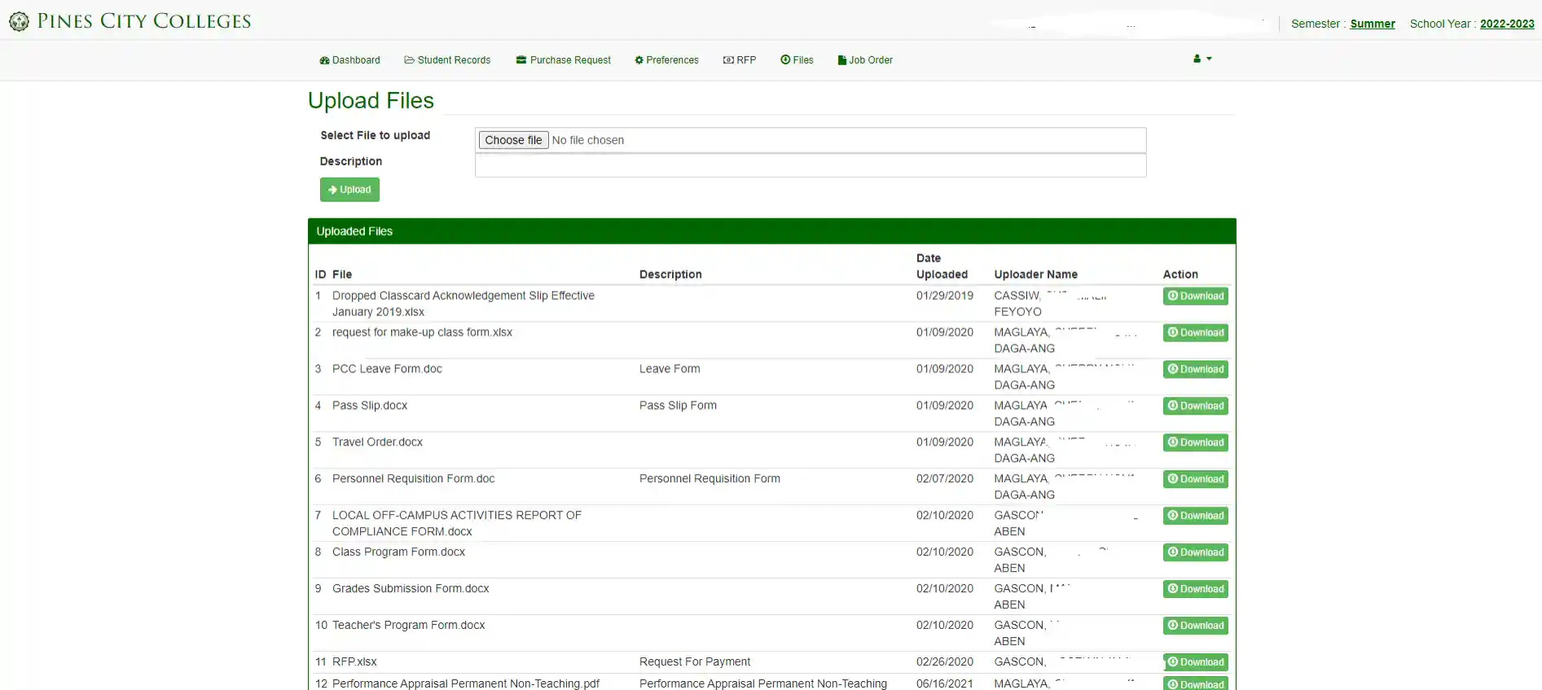Image resolution: width=1542 pixels, height=690 pixels.
Task: Select the 'Teacher's Program Form.docx' file name
Action: [x=408, y=626]
